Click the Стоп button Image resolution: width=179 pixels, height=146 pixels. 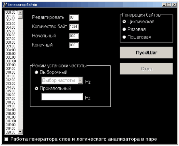point(146,69)
